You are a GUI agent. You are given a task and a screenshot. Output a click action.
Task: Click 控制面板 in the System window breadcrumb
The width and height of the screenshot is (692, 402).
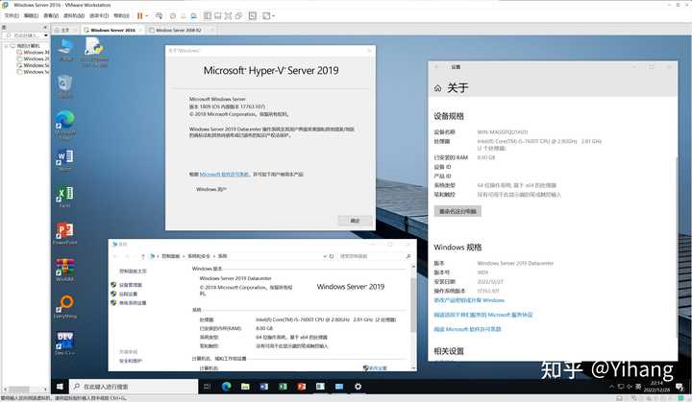coord(171,256)
